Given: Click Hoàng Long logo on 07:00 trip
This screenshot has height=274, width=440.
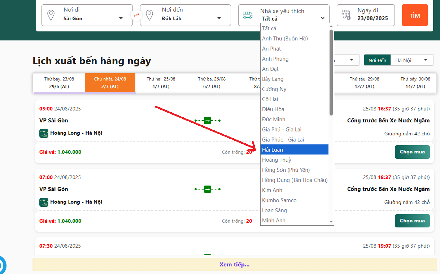Looking at the screenshot, I should pyautogui.click(x=44, y=202).
